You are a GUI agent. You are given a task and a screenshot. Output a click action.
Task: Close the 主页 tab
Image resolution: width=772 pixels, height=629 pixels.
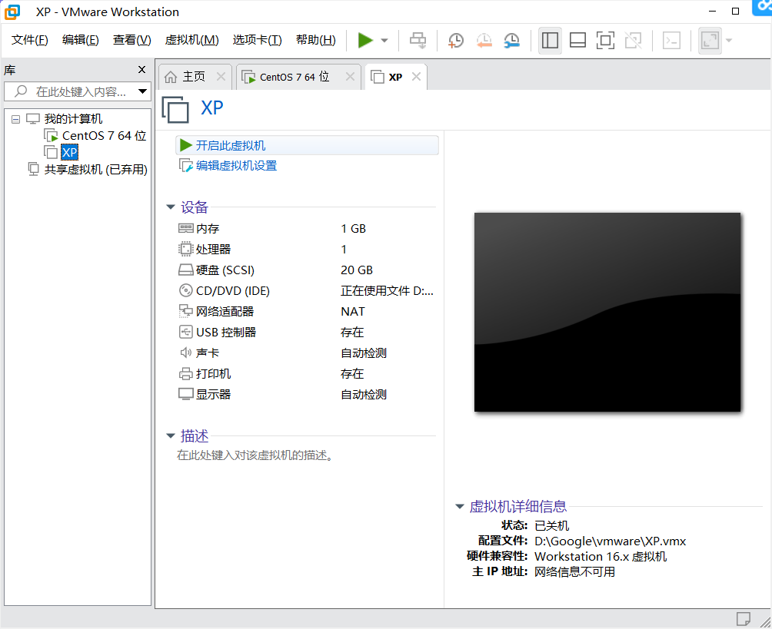coord(221,77)
